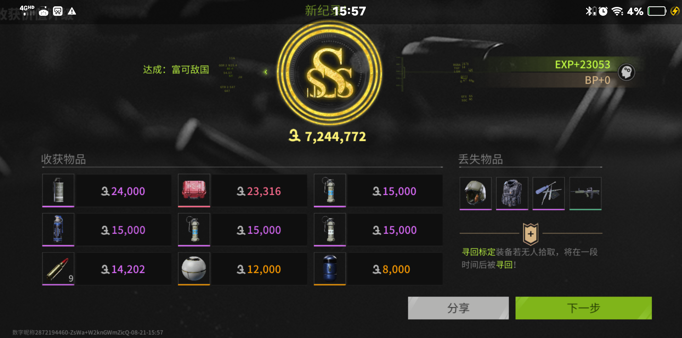The image size is (682, 338).
Task: Open the brain head icon beside EXP
Action: tap(626, 72)
